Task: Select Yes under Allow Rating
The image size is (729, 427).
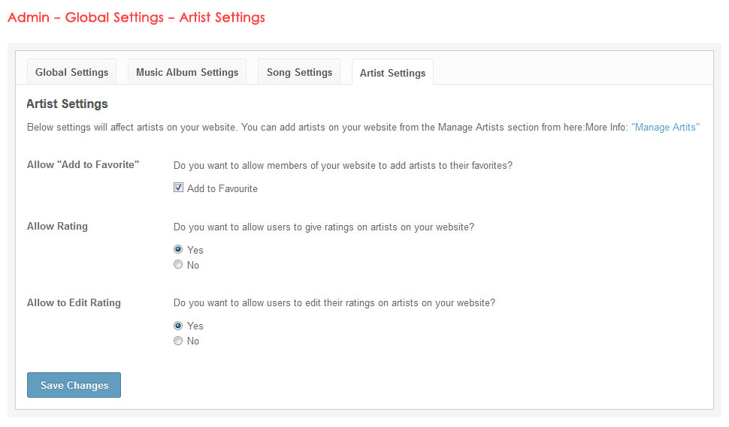Action: click(x=178, y=250)
